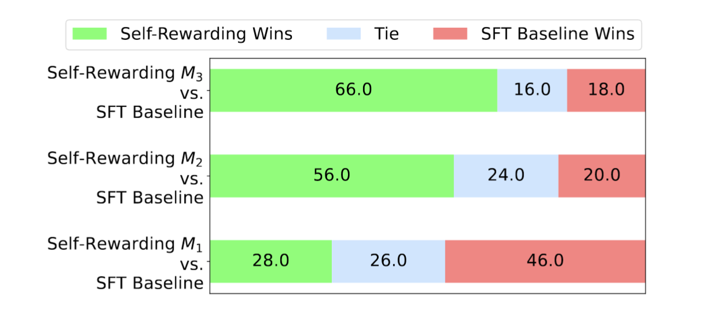Click the red 20.0 segment of the M2 bar
This screenshot has width=711, height=309.
click(602, 175)
